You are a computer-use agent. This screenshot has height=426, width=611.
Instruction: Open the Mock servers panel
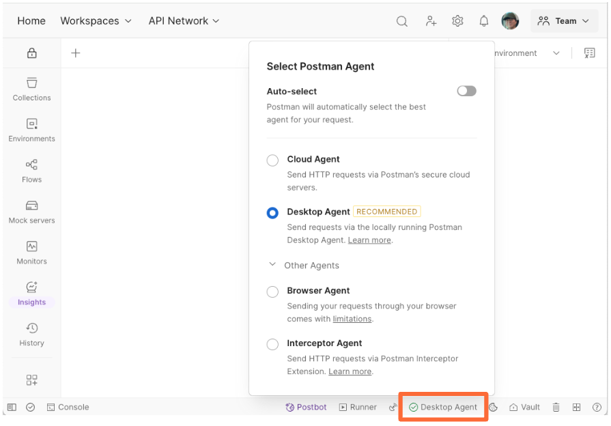[x=31, y=212]
